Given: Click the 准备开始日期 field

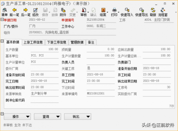Looking at the screenshot, I should (x=157, y=68).
